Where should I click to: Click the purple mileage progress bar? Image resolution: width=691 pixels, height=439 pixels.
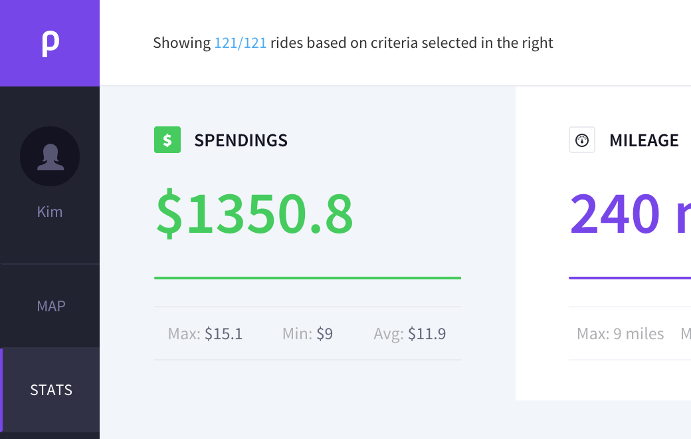[x=630, y=278]
